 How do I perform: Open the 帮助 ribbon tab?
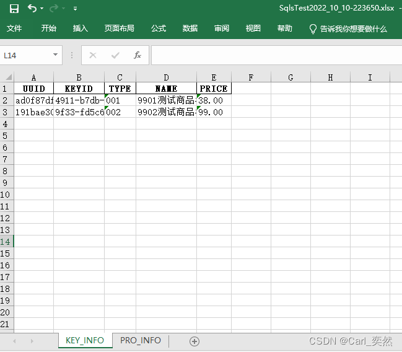(284, 29)
